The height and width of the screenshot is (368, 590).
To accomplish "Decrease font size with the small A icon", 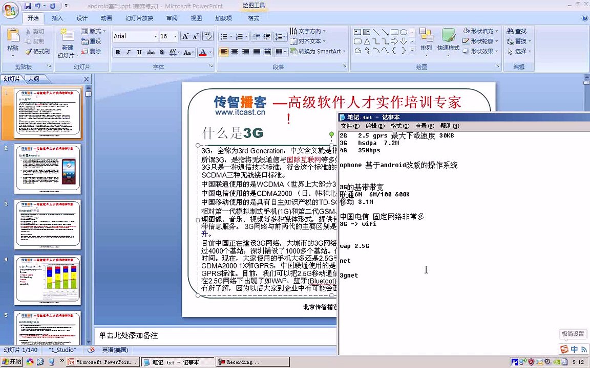I will [x=195, y=36].
